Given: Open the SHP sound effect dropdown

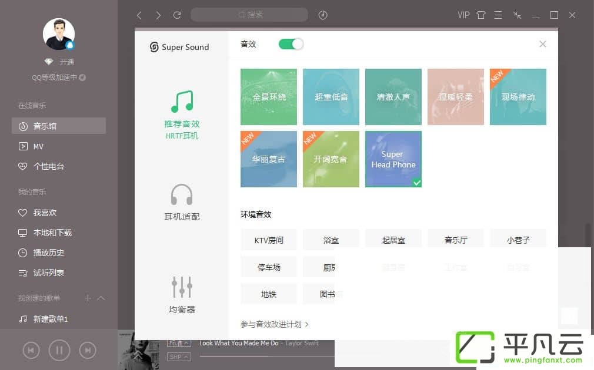Looking at the screenshot, I should [179, 356].
